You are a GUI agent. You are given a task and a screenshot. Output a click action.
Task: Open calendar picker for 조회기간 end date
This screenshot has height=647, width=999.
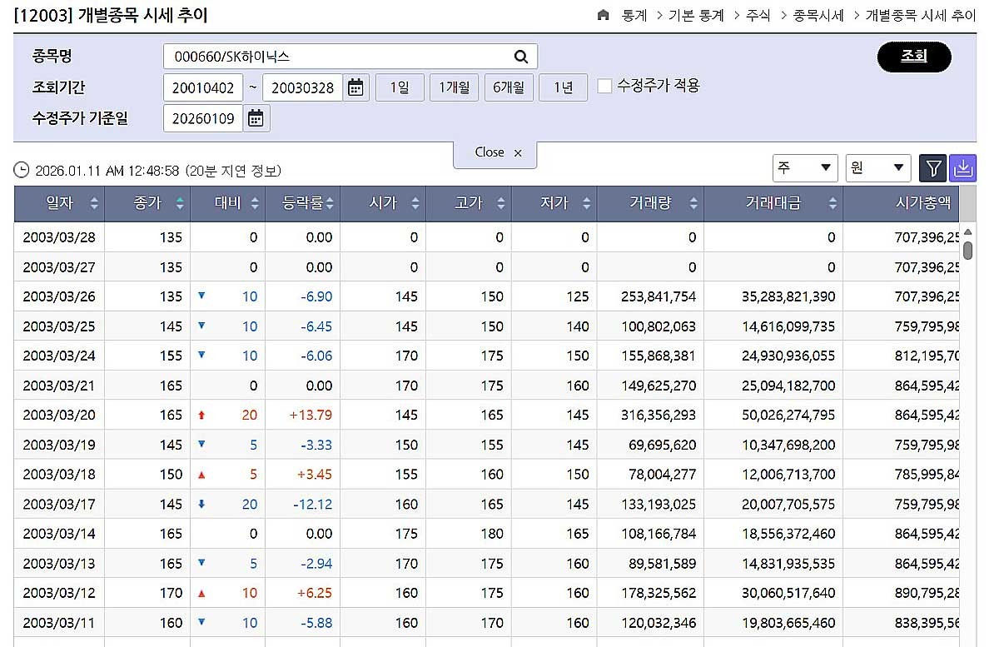point(356,87)
